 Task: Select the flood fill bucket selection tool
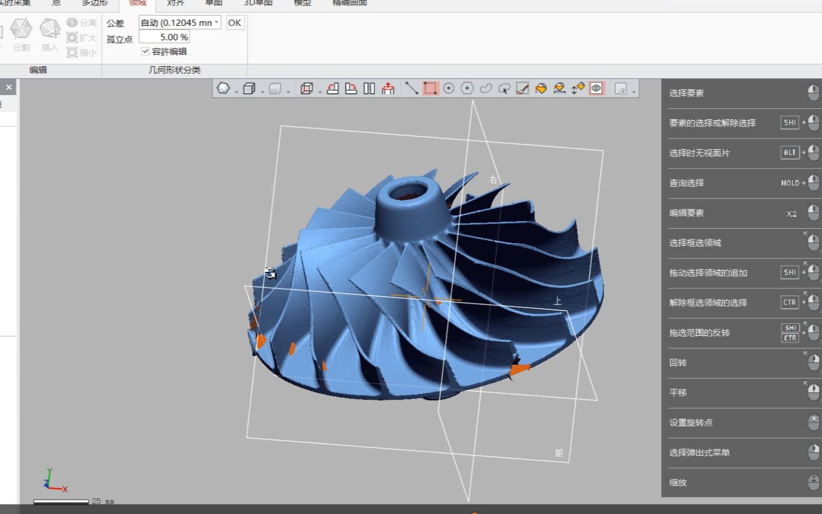pos(541,88)
